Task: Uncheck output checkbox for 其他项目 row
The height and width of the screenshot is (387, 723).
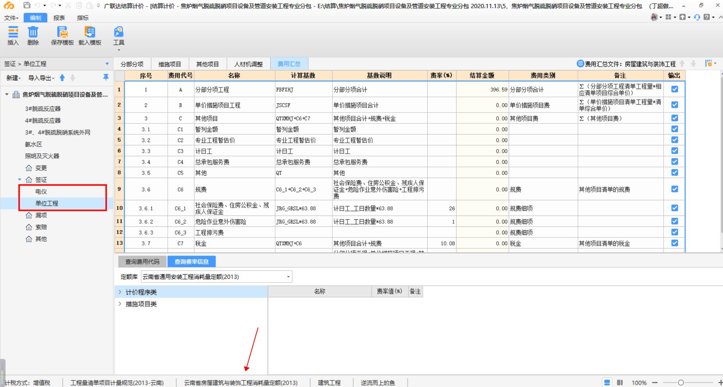Action: (x=675, y=118)
